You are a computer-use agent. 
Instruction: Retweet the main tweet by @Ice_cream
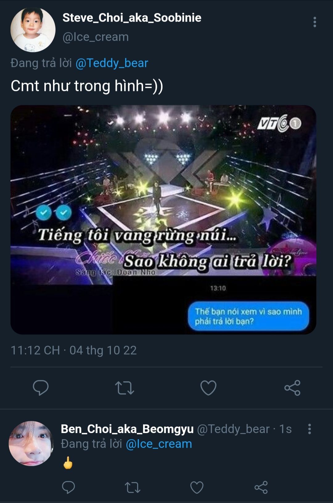coord(125,388)
